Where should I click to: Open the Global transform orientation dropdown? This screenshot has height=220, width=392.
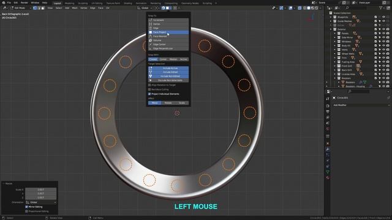coord(145,8)
